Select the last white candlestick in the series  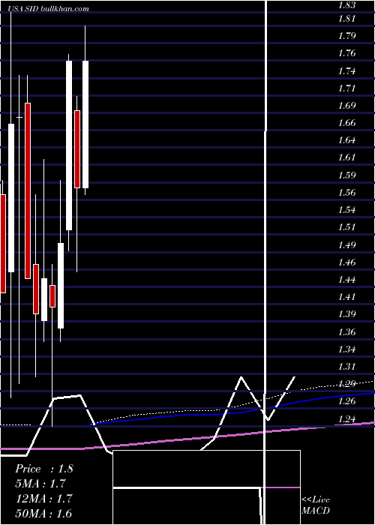click(85, 124)
